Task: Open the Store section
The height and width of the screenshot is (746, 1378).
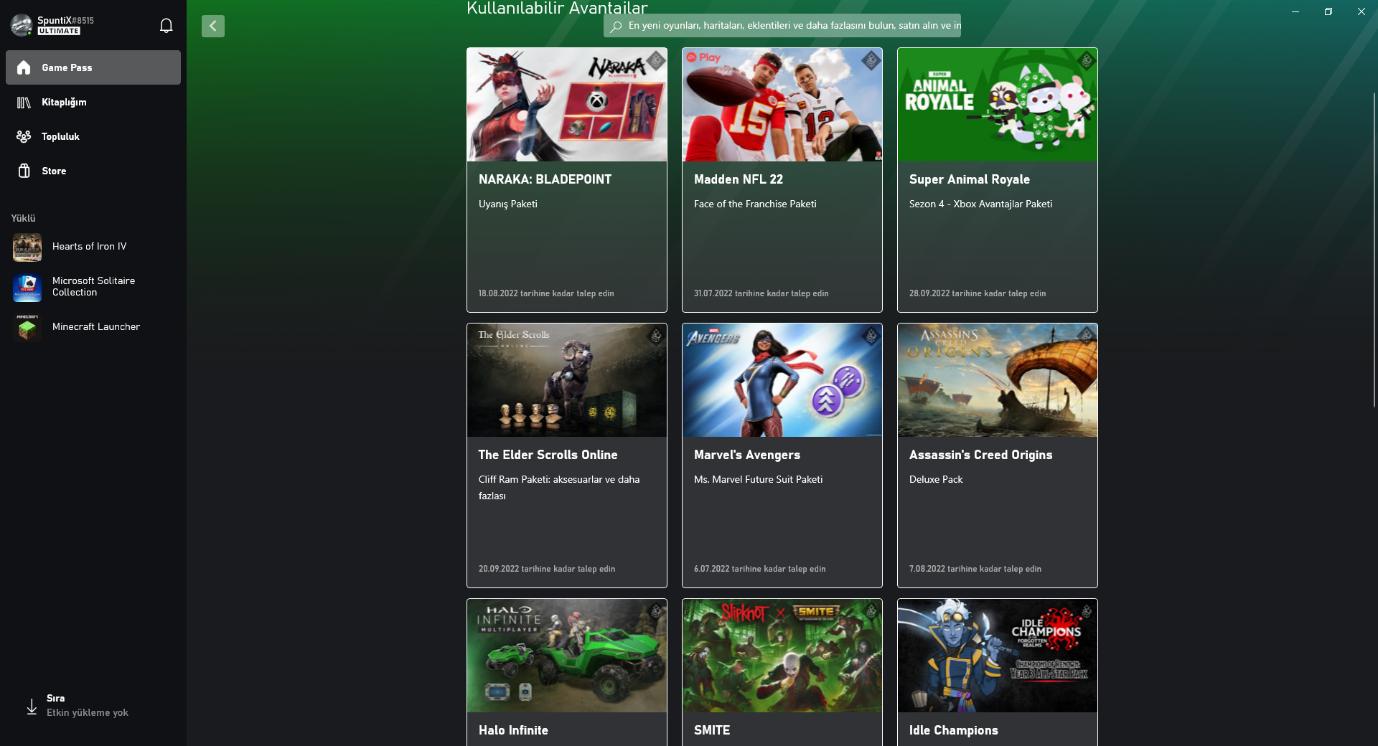Action: tap(93, 171)
